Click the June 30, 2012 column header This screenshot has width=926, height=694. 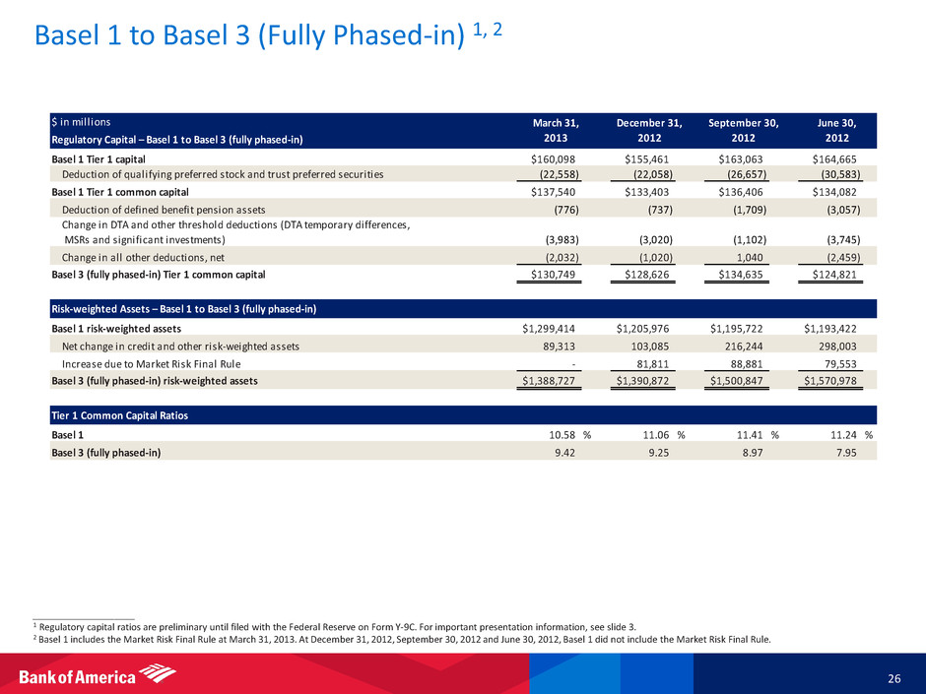point(837,130)
